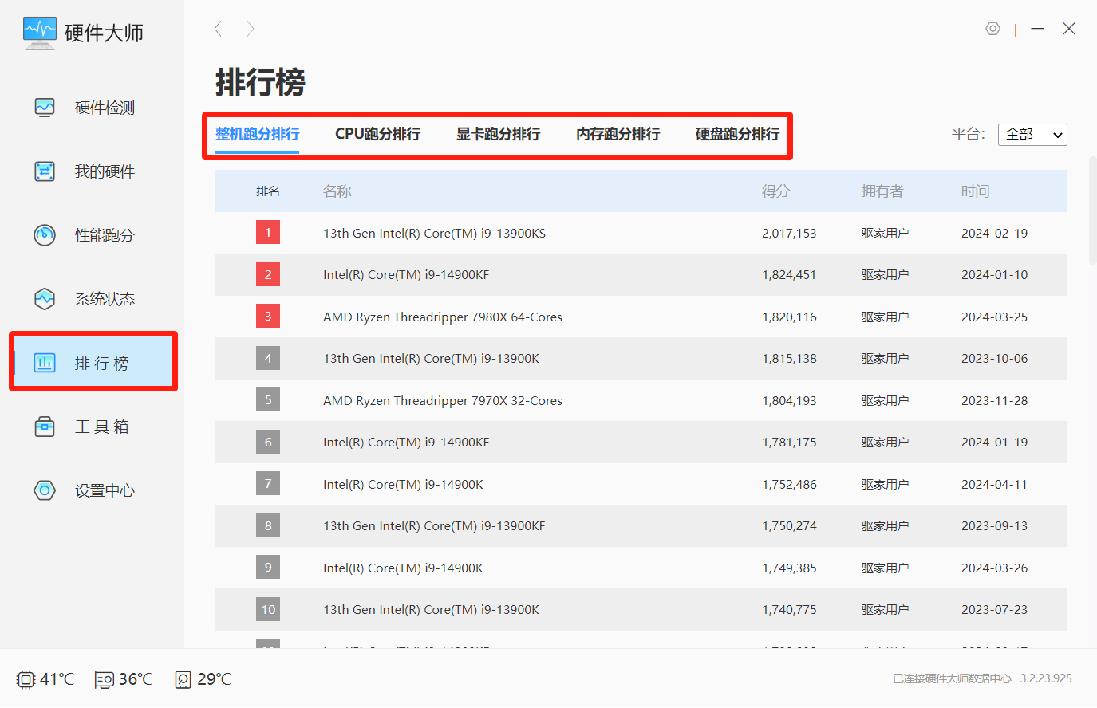
Task: Click the CPU temperature chip icon
Action: (x=26, y=679)
